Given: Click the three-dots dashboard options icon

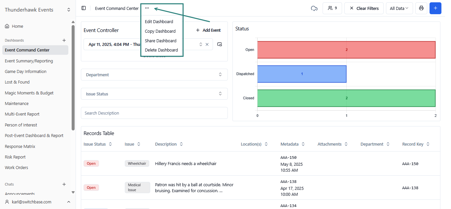Looking at the screenshot, I should coord(147,8).
